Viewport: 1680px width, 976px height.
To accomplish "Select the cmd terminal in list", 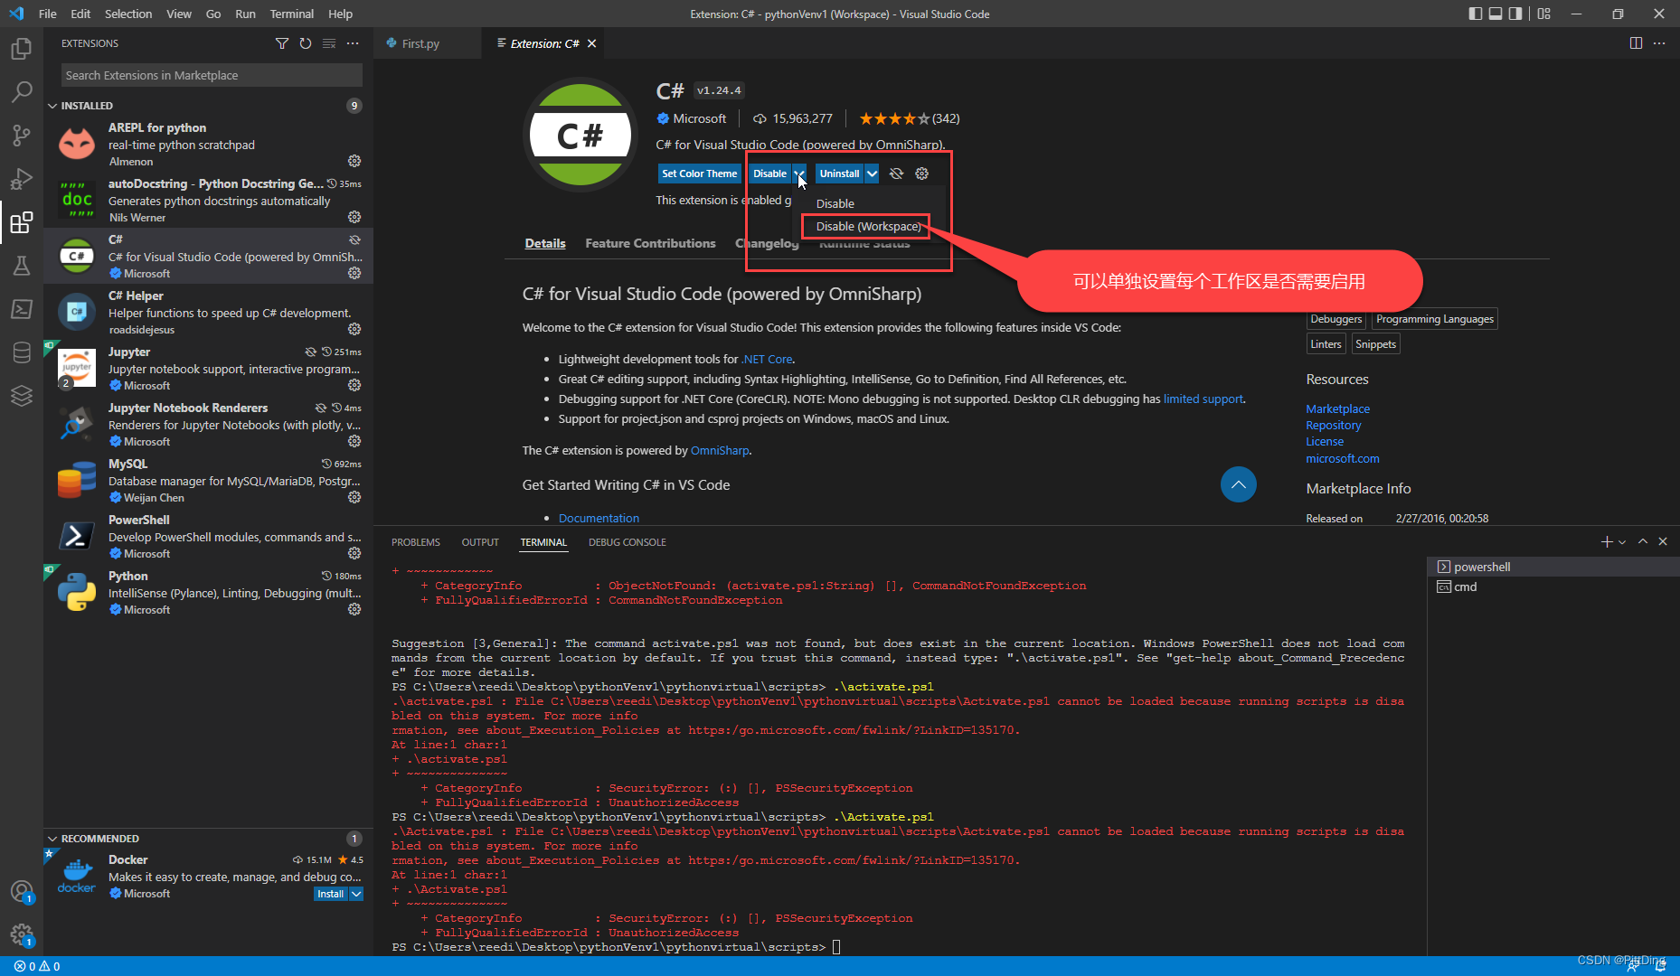I will tap(1553, 587).
